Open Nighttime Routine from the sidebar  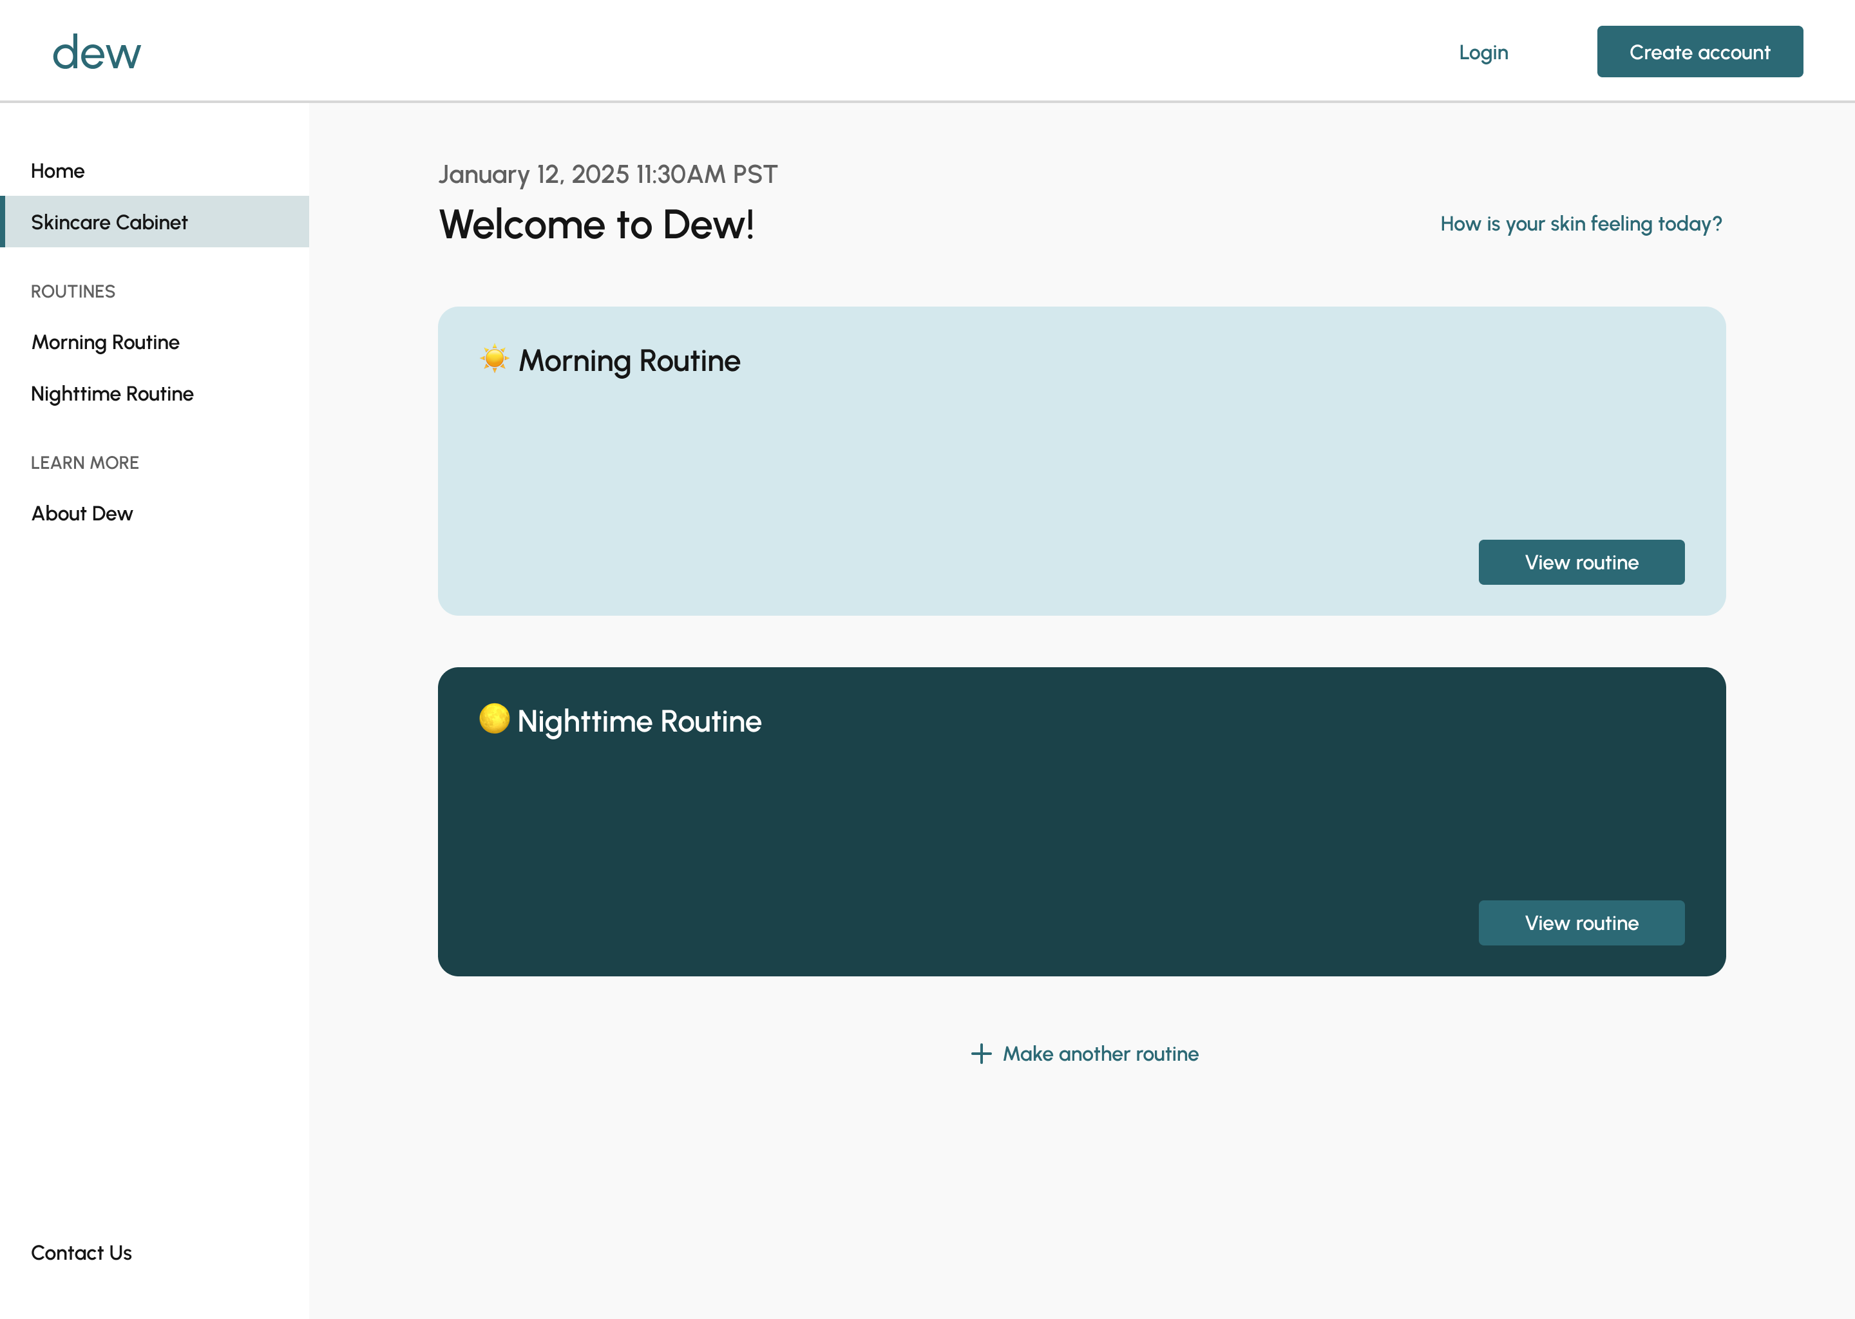(112, 394)
